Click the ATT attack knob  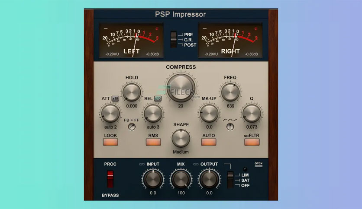pyautogui.click(x=110, y=113)
